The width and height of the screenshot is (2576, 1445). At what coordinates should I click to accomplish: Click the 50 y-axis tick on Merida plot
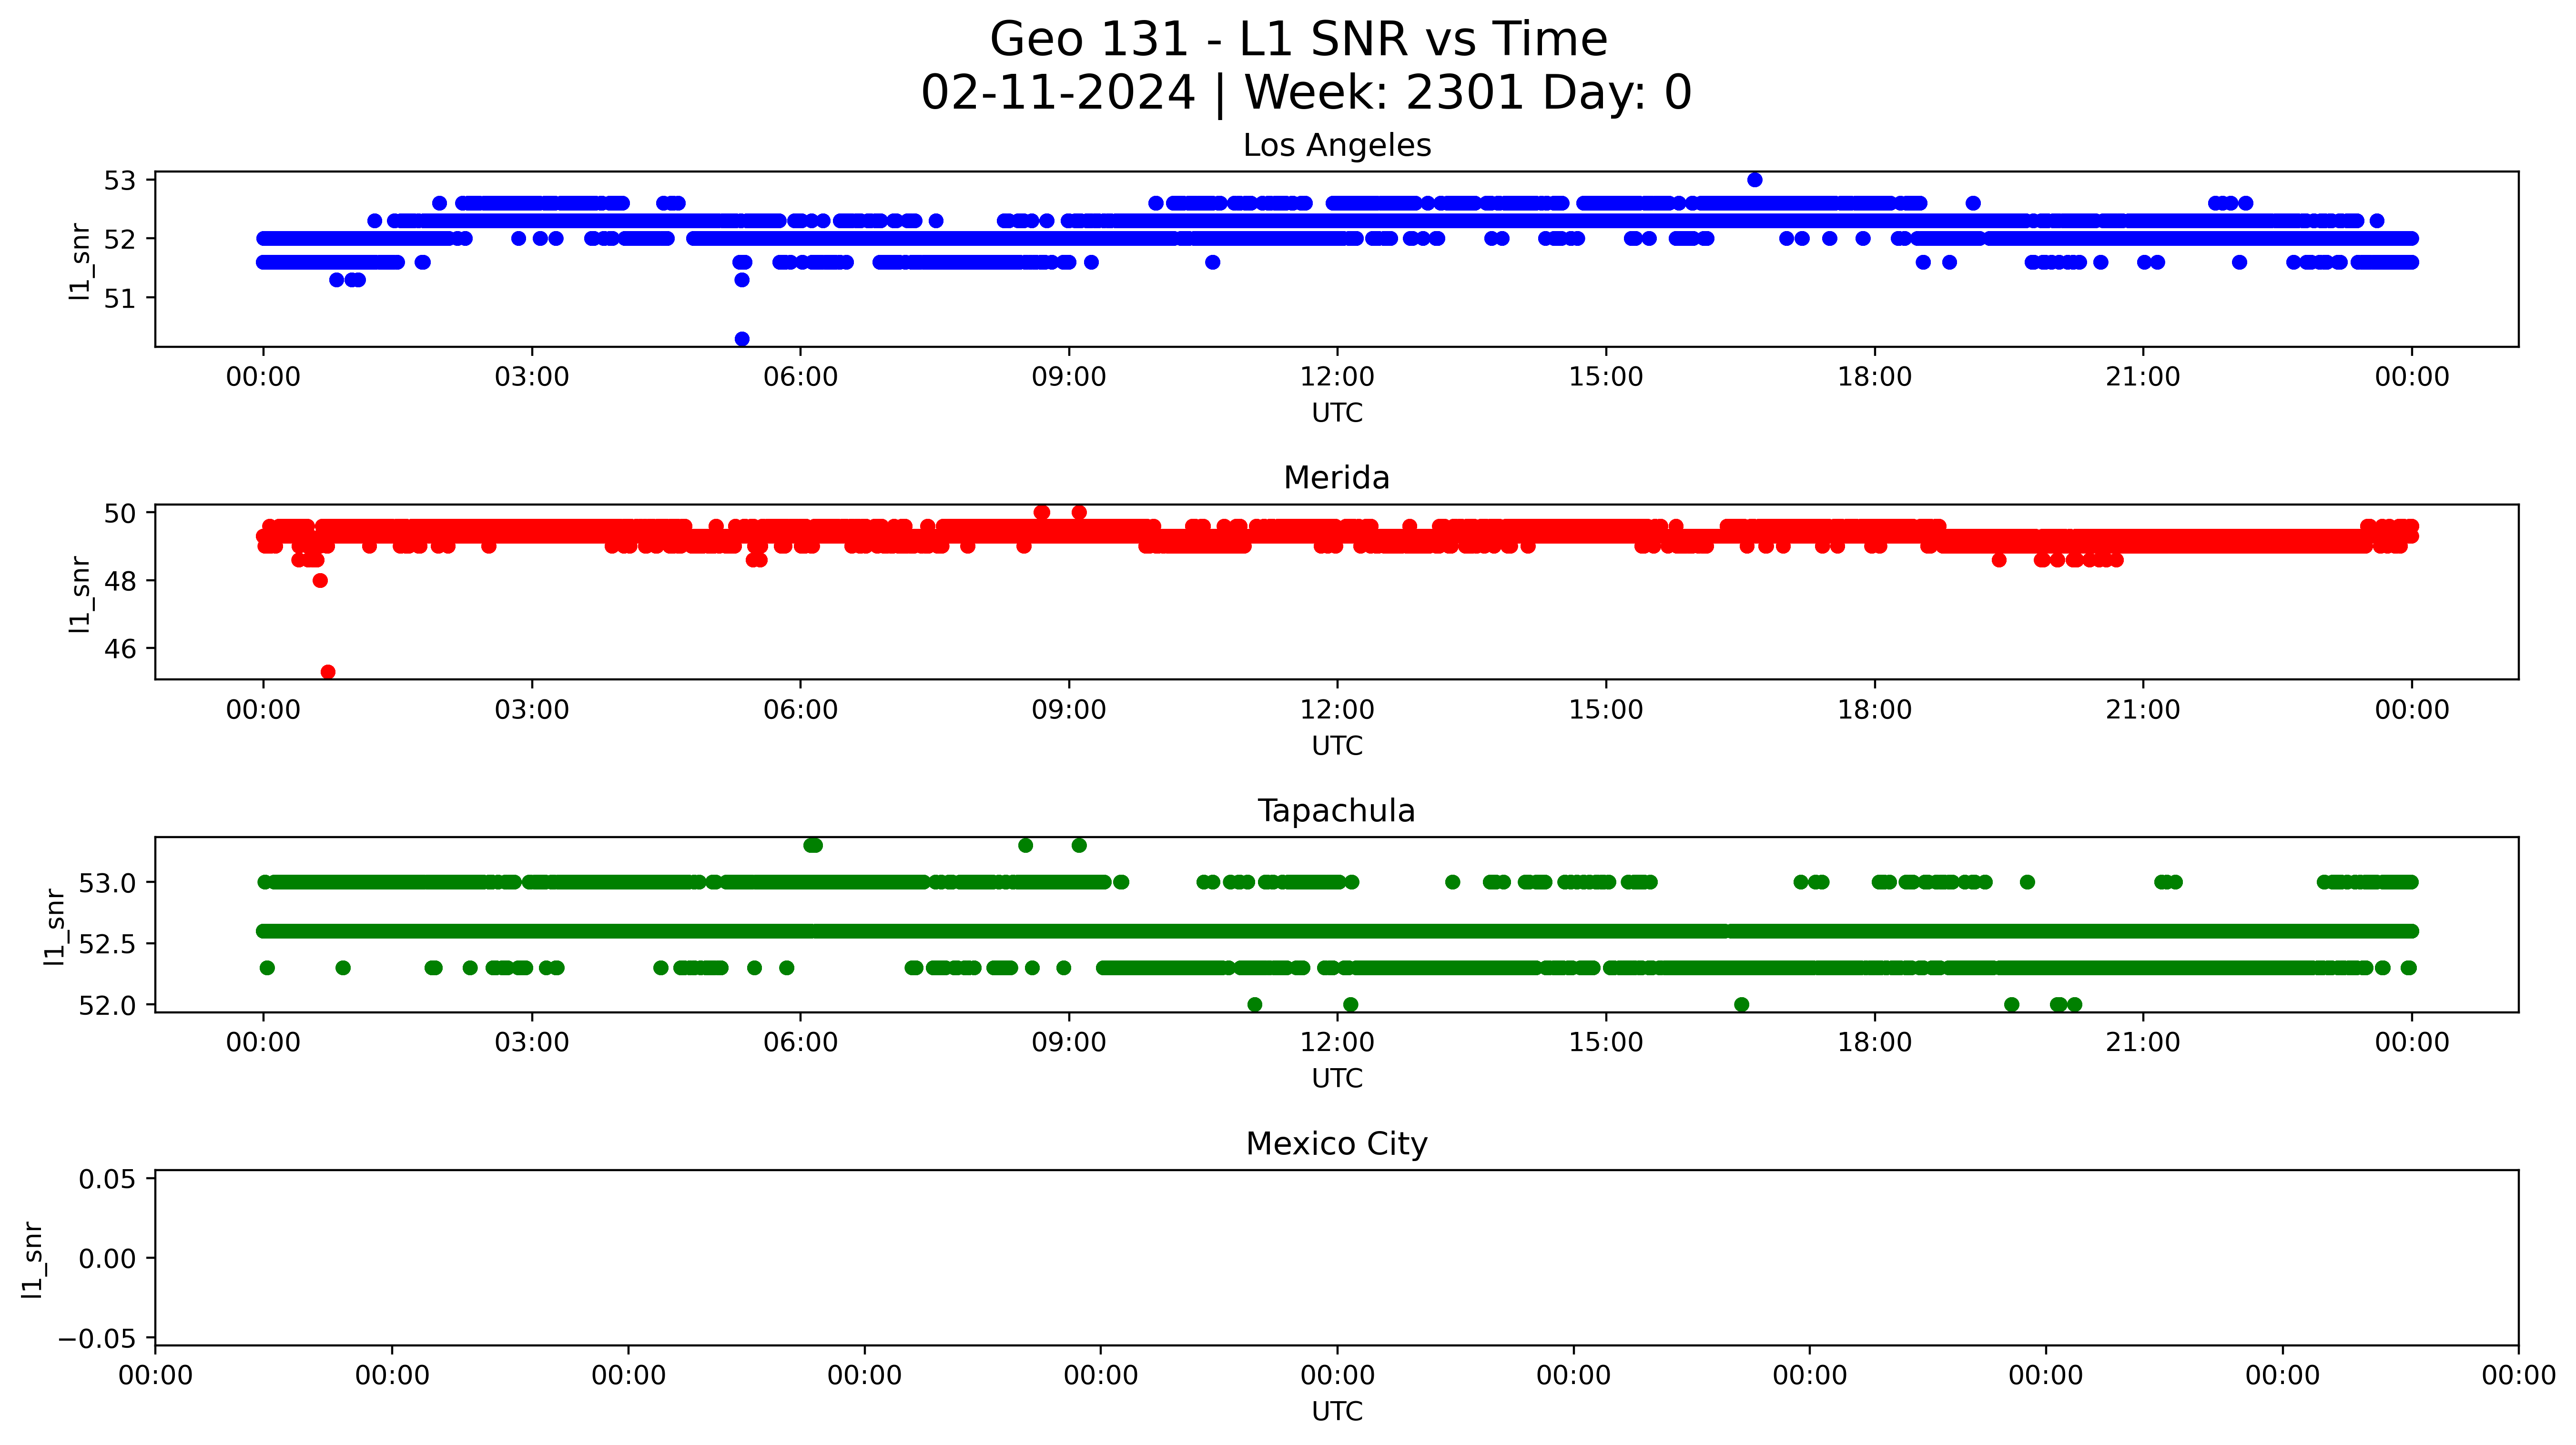click(x=119, y=513)
